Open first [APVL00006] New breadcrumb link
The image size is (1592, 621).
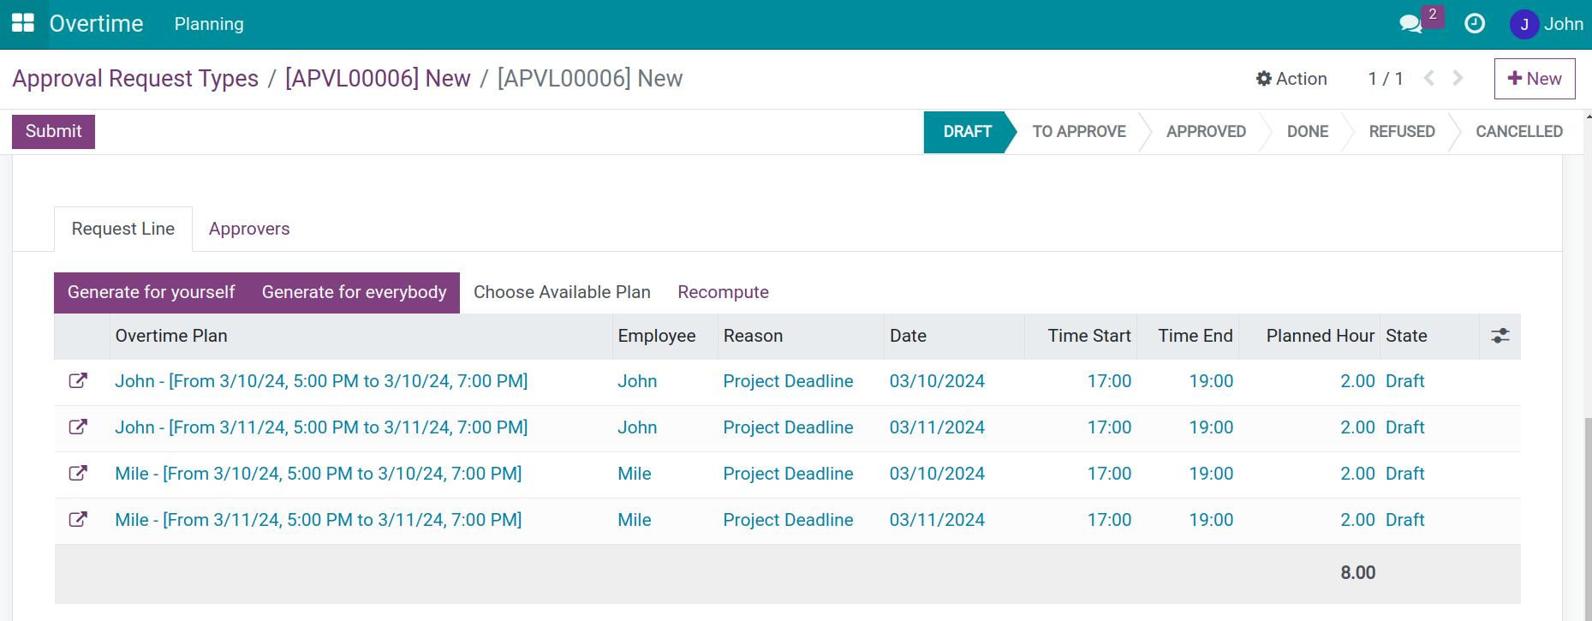point(378,79)
